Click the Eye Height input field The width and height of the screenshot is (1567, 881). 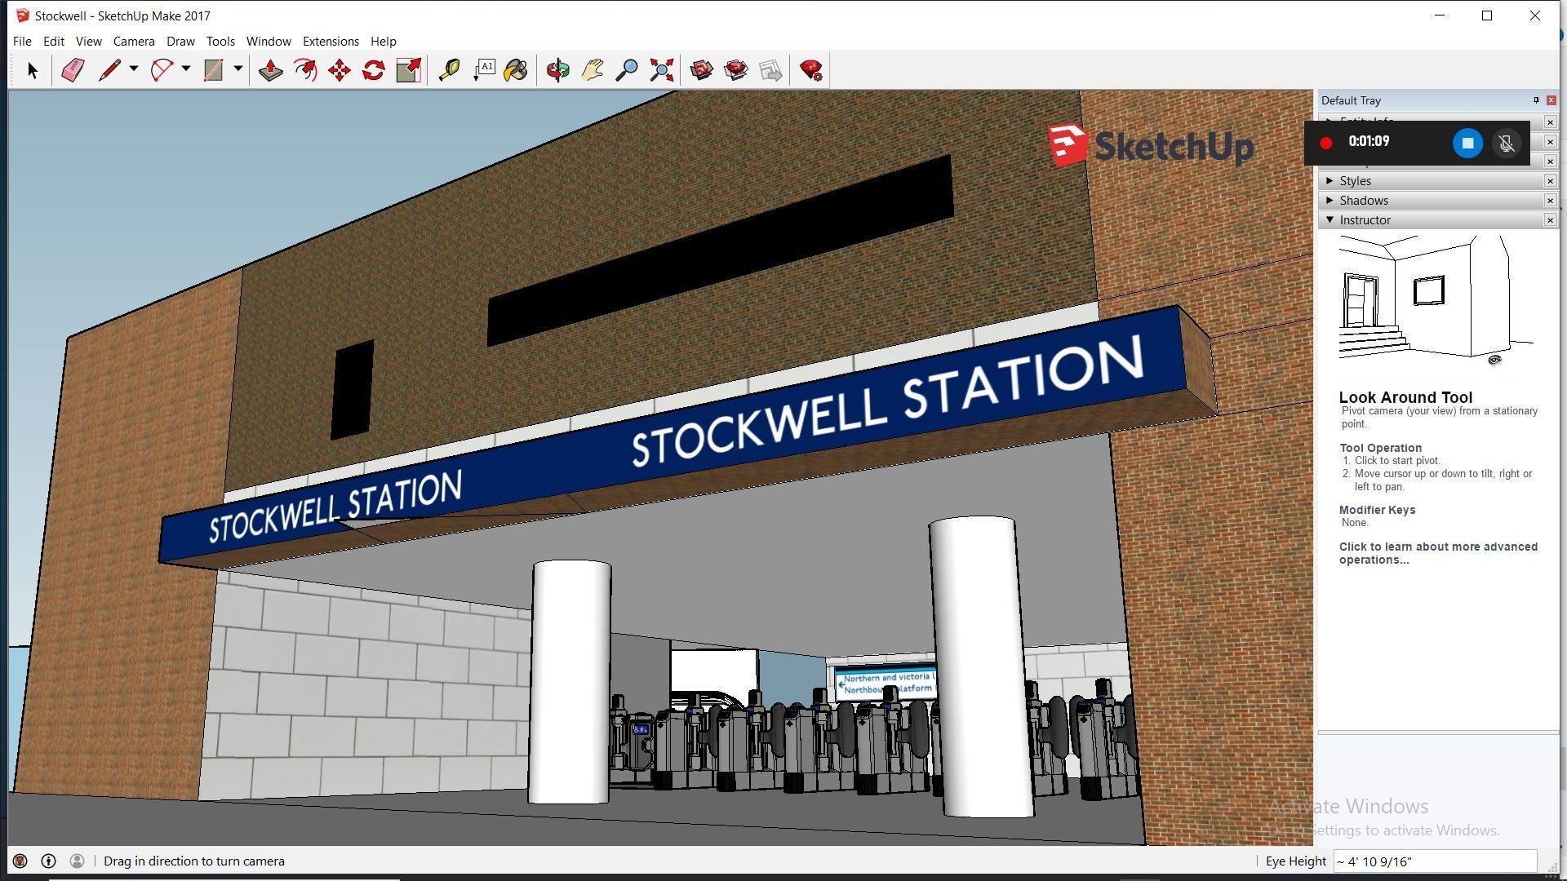(x=1434, y=861)
